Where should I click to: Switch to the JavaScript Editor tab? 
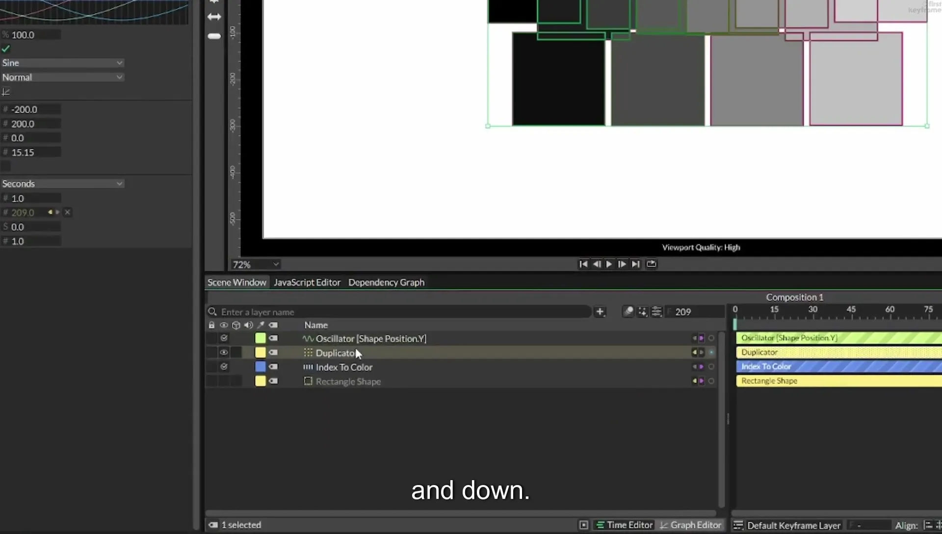(307, 282)
